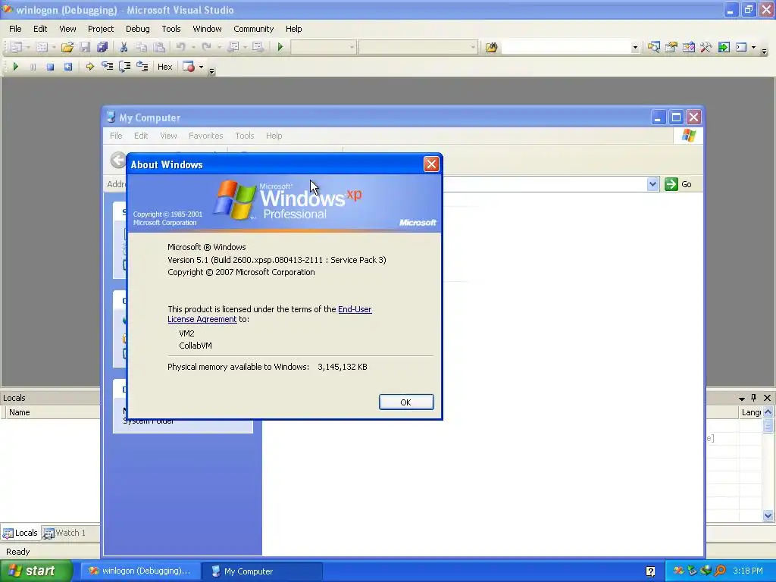Click the Go button in My Computer

pyautogui.click(x=678, y=184)
